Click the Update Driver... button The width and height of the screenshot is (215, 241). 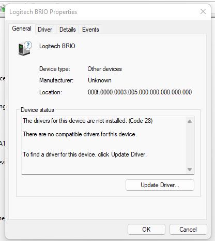coord(160,185)
